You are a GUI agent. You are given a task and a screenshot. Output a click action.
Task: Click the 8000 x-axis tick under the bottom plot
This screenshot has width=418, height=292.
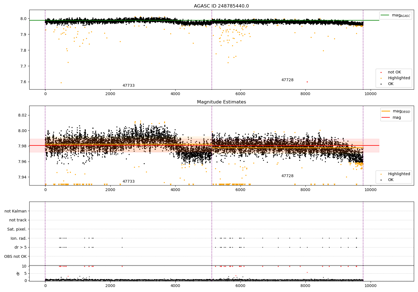(305, 286)
